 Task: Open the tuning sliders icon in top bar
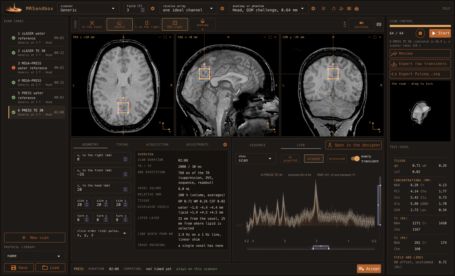[x=323, y=9]
